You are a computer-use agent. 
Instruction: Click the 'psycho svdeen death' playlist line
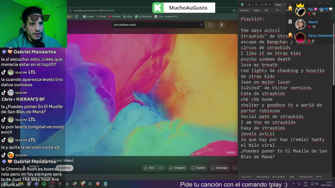265,59
